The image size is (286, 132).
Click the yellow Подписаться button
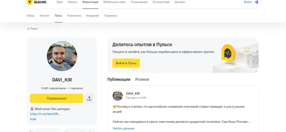56,99
